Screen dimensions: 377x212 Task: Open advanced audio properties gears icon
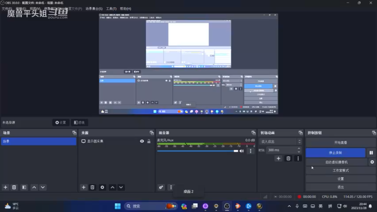click(161, 187)
